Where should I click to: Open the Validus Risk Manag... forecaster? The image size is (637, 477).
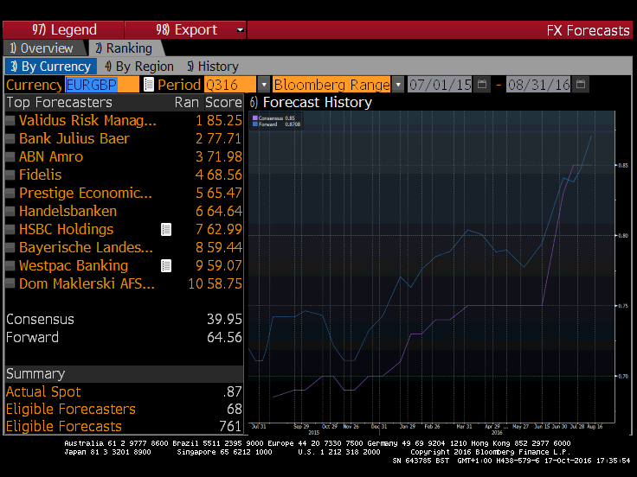[87, 120]
